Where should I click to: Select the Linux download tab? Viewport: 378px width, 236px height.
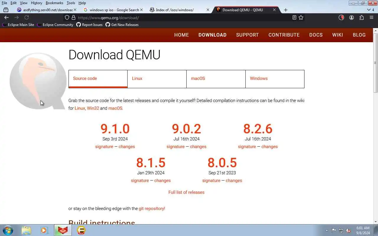pyautogui.click(x=157, y=79)
